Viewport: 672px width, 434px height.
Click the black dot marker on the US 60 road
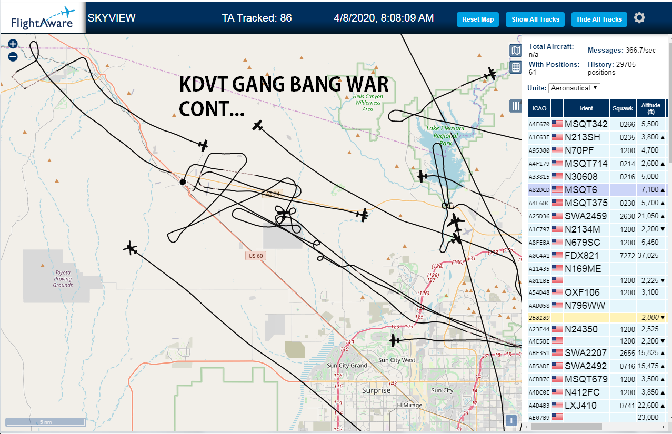[x=183, y=182]
